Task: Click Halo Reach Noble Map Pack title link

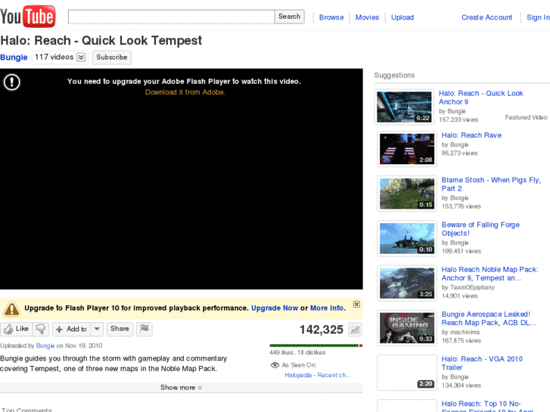Action: [x=489, y=274]
